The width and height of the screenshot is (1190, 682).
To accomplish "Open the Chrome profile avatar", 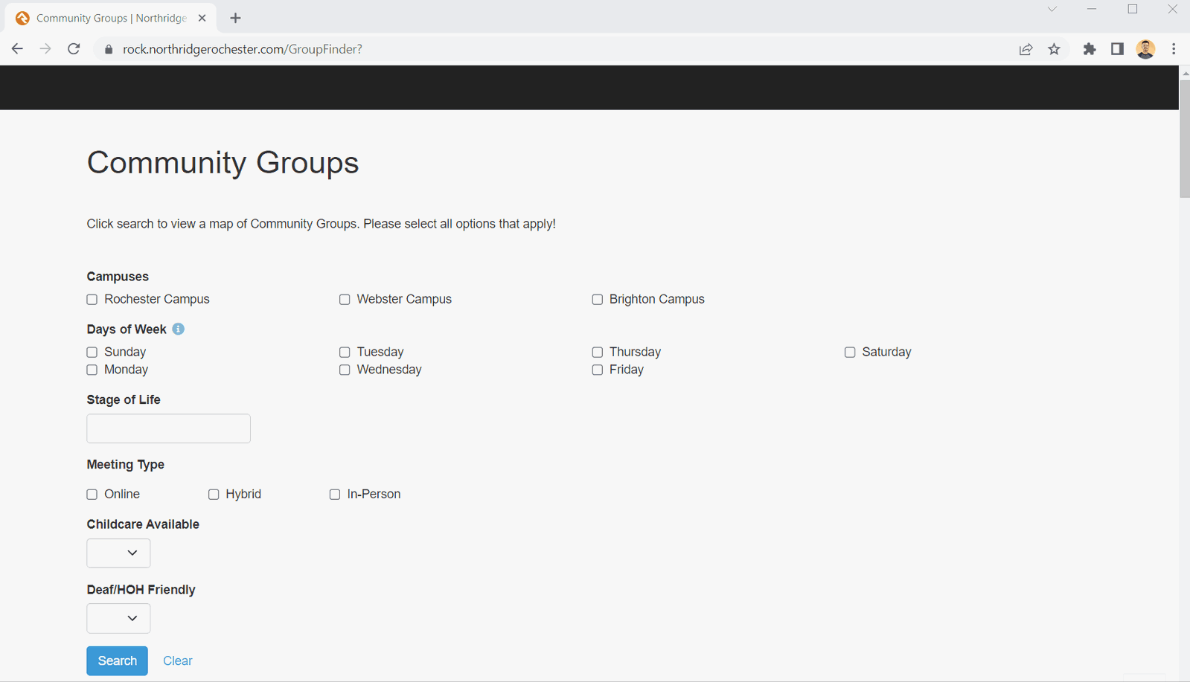I will pyautogui.click(x=1145, y=49).
